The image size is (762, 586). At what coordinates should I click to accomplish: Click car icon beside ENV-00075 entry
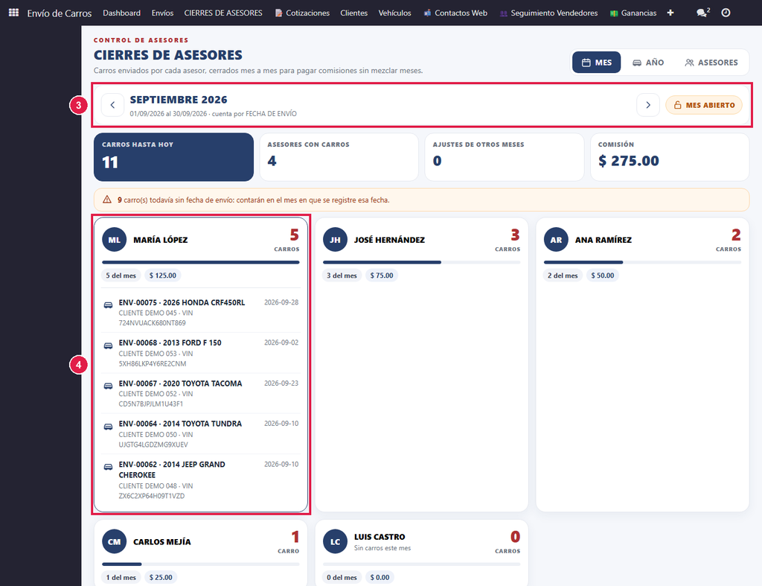[109, 305]
